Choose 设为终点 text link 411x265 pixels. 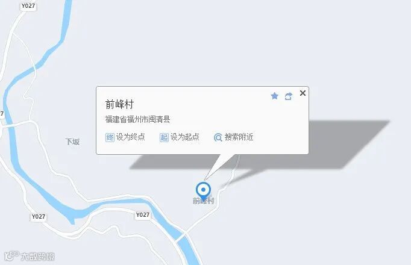(131, 137)
